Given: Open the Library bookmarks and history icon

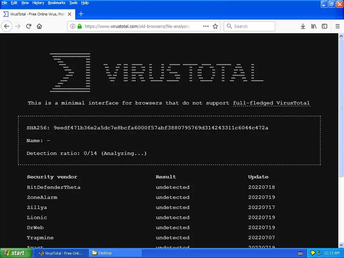Looking at the screenshot, I should click(x=314, y=26).
